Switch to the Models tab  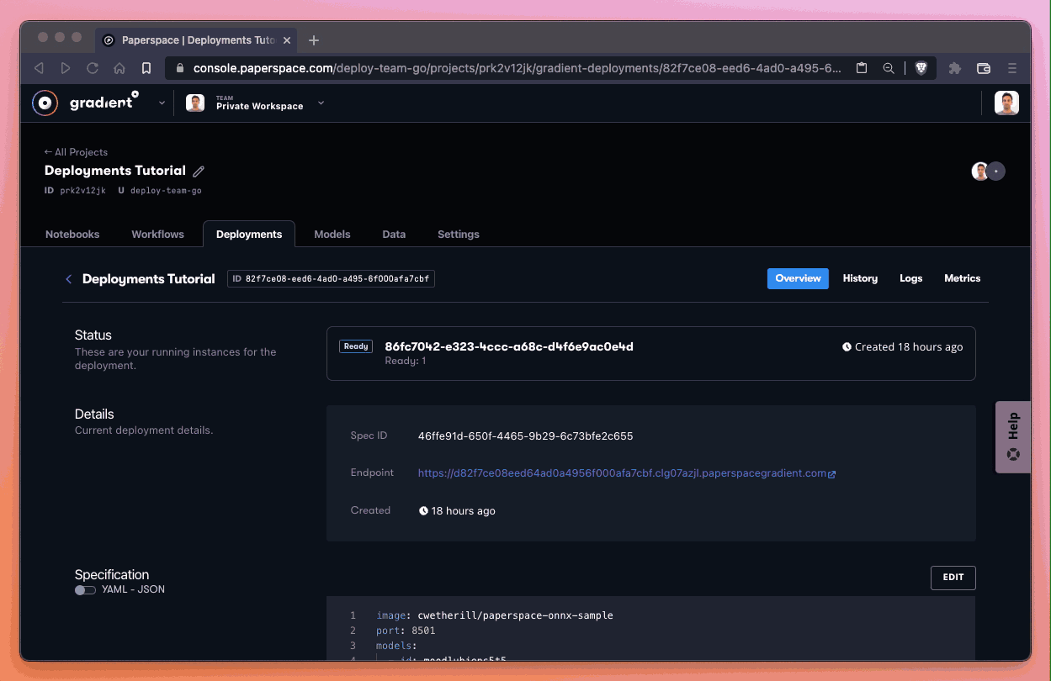point(332,234)
